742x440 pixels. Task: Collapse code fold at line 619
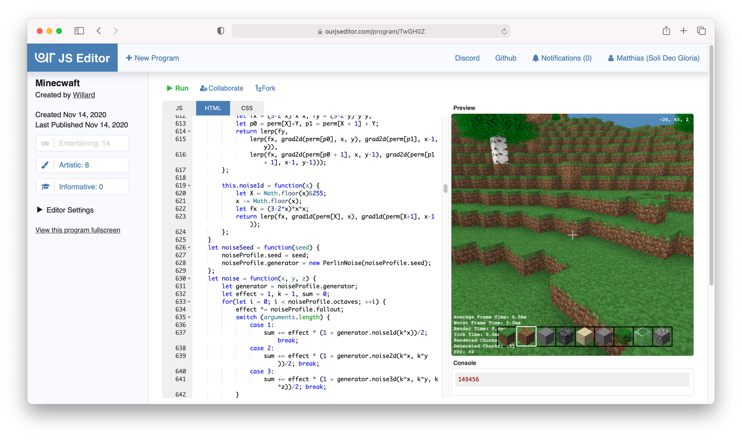click(189, 186)
